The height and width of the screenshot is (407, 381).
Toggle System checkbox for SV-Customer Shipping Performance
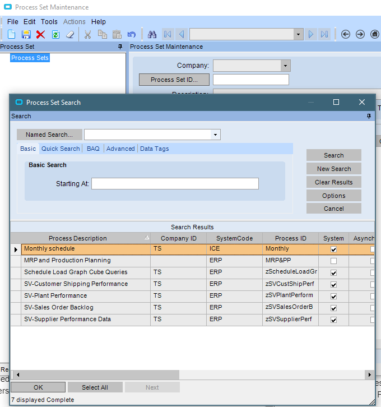333,285
